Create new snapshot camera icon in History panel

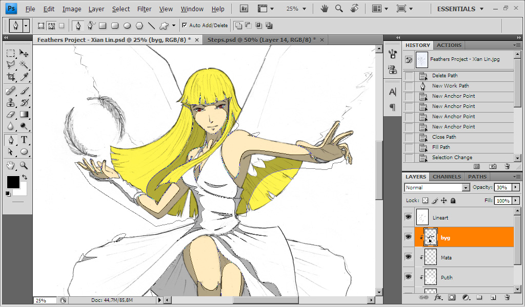point(493,166)
